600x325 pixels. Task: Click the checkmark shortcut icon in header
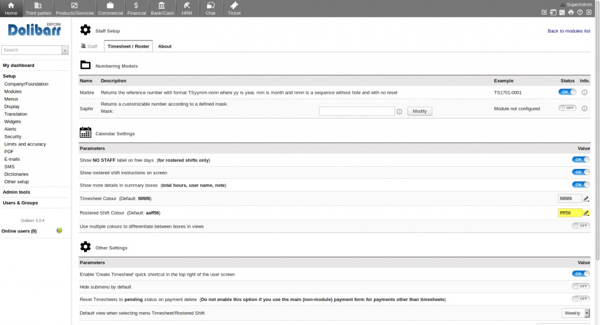[544, 12]
